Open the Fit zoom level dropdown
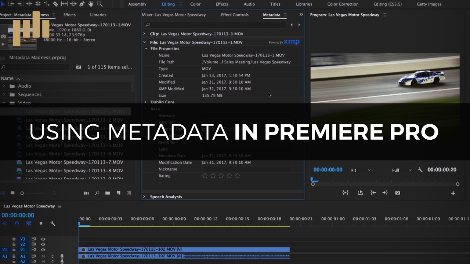The height and width of the screenshot is (264, 470). click(x=361, y=170)
